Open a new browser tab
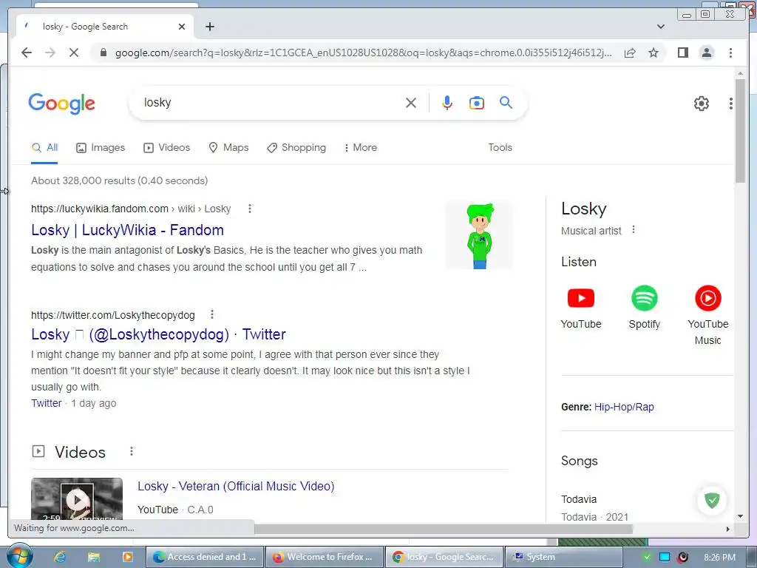The height and width of the screenshot is (568, 757). 209,27
